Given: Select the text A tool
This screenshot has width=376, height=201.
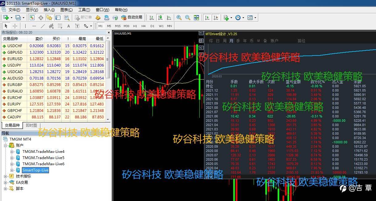Looking at the screenshot, I should tap(68, 26).
